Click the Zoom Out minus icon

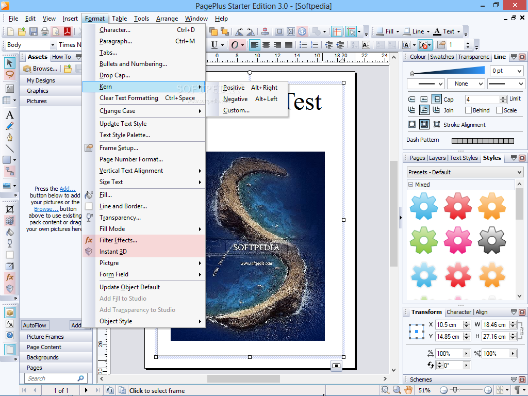click(443, 390)
